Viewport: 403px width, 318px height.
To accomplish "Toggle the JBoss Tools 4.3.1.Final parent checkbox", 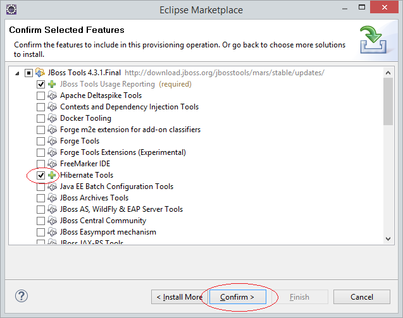I will 28,73.
